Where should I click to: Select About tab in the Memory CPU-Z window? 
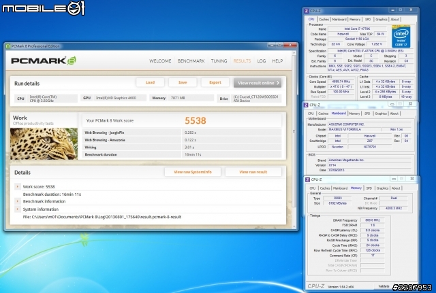pyautogui.click(x=396, y=188)
